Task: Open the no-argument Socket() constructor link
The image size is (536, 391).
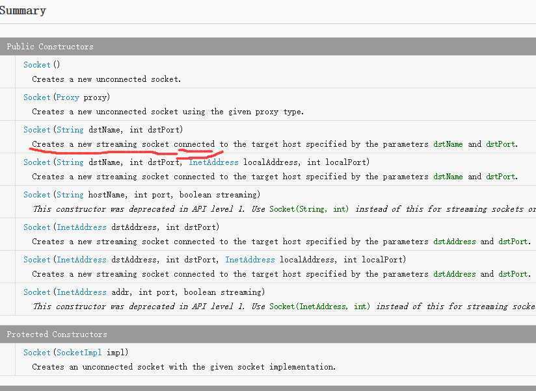Action: tap(37, 65)
